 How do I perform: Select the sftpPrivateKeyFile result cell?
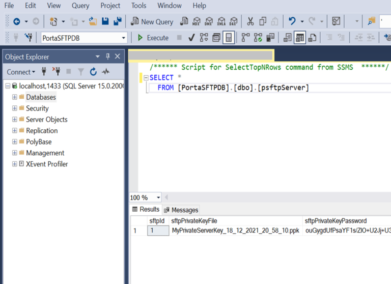point(235,231)
